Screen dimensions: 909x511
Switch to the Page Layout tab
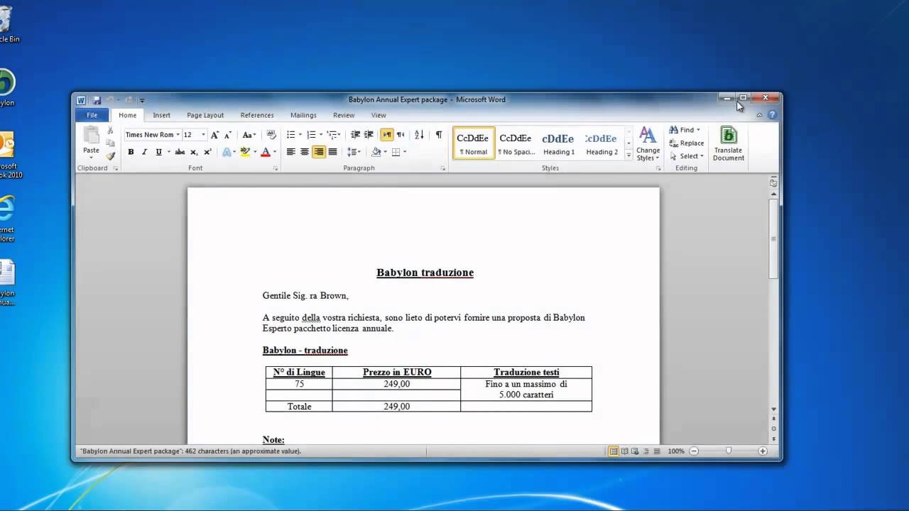[205, 115]
